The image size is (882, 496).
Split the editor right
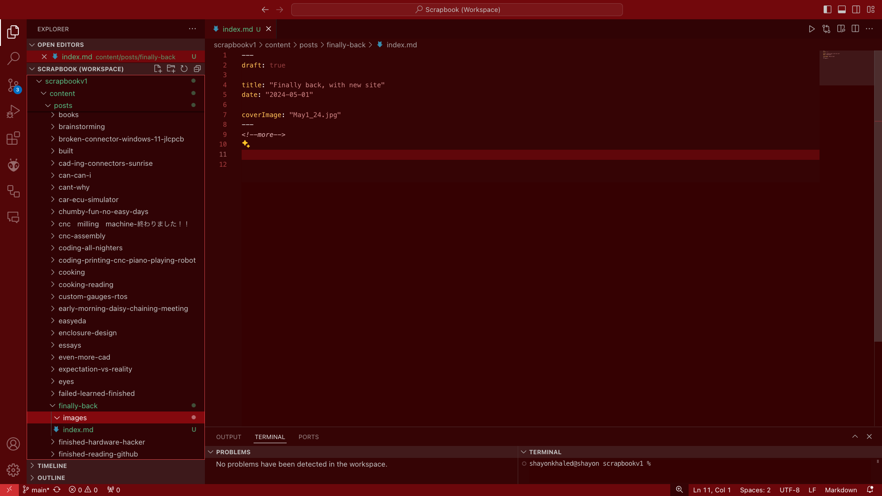855,29
